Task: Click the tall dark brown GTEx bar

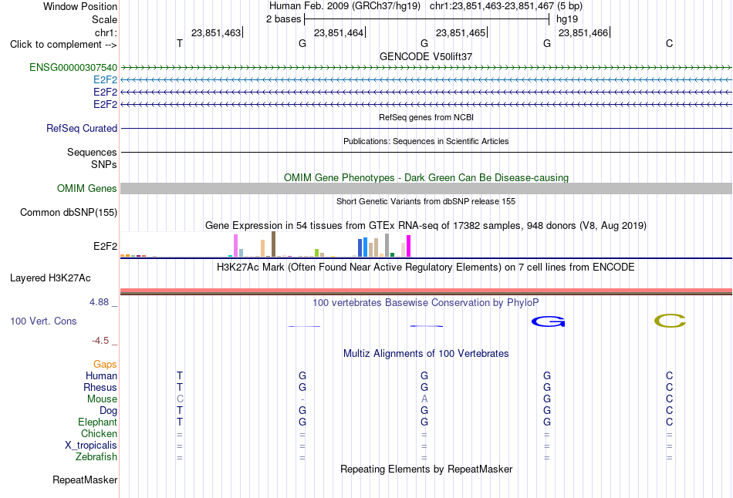Action: pyautogui.click(x=273, y=244)
